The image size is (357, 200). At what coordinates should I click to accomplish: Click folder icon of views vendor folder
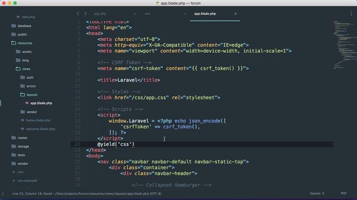[x=22, y=112]
